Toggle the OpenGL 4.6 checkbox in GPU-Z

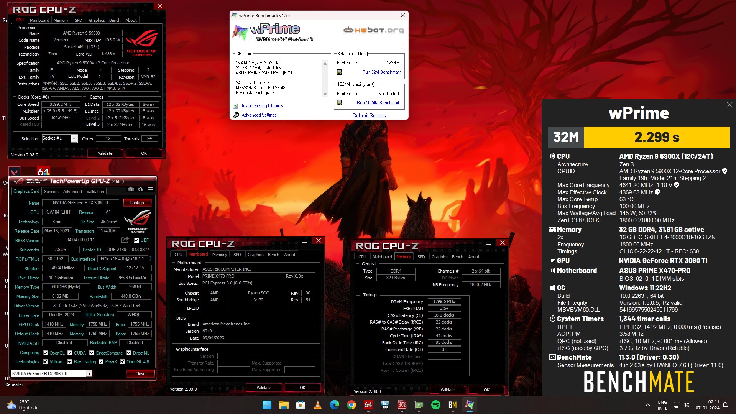[123, 362]
